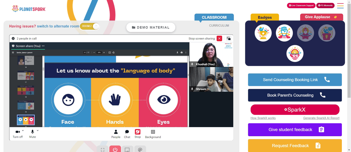Image resolution: width=351 pixels, height=152 pixels.
Task: Open the PDF sidebar hamburger menu
Action: pyautogui.click(x=13, y=53)
